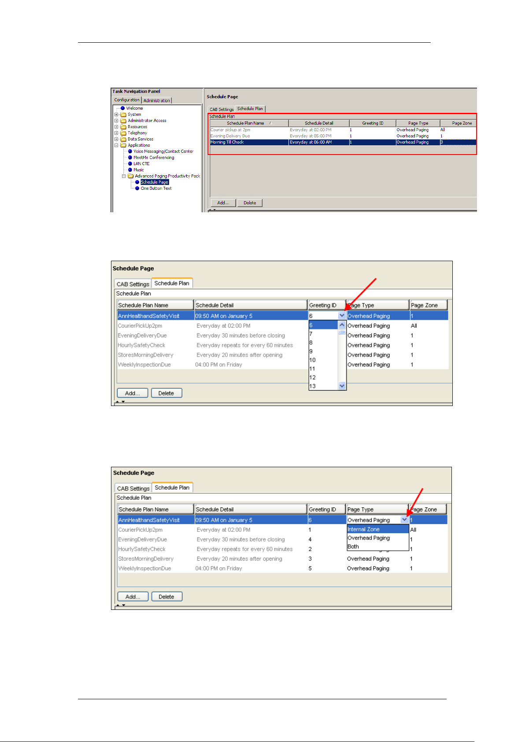This screenshot has width=525, height=742.
Task: Select greeting ID 9 in the dropdown list
Action: [x=323, y=351]
